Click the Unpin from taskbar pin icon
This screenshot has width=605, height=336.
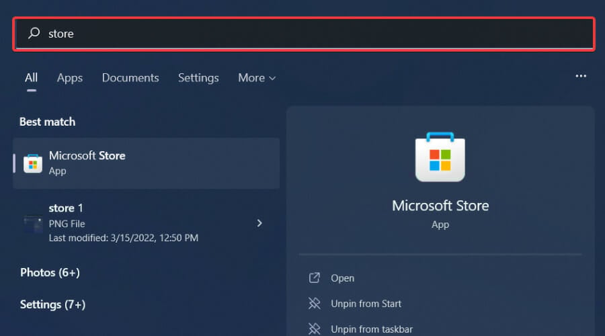(314, 329)
